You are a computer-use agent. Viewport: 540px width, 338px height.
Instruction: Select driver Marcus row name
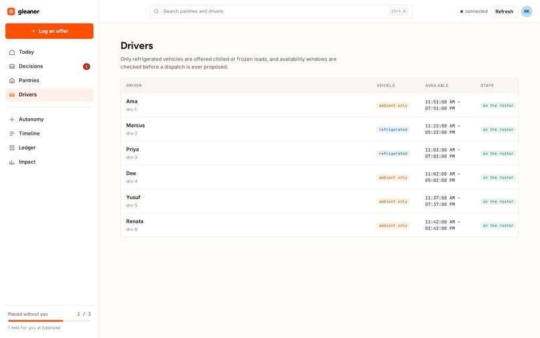[x=135, y=125]
